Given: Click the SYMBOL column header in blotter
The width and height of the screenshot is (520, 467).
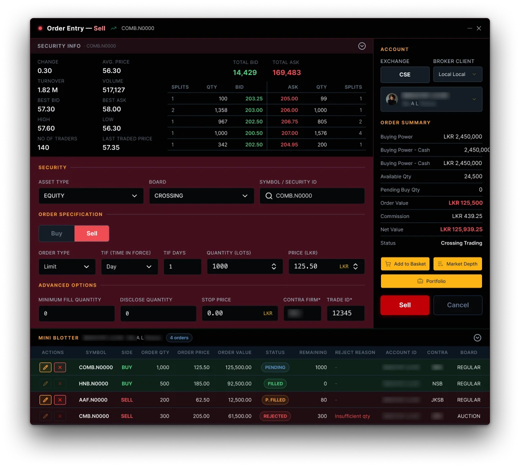Looking at the screenshot, I should click(96, 352).
